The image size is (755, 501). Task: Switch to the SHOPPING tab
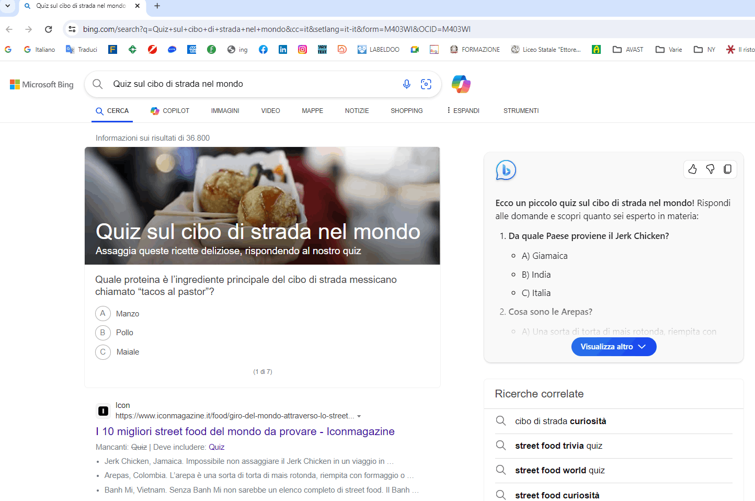pos(407,111)
